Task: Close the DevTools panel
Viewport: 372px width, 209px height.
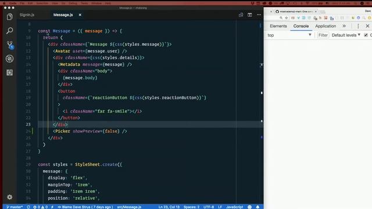Action: (367, 26)
